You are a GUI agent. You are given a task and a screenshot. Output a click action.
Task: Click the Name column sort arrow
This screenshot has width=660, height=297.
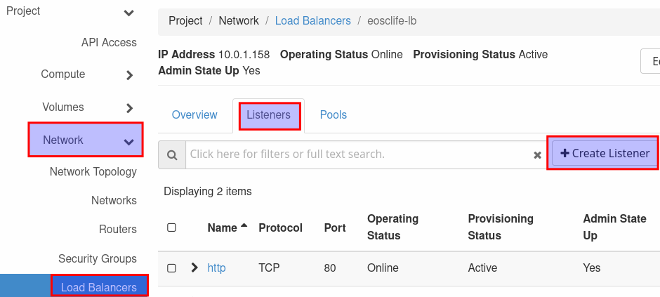coord(244,226)
